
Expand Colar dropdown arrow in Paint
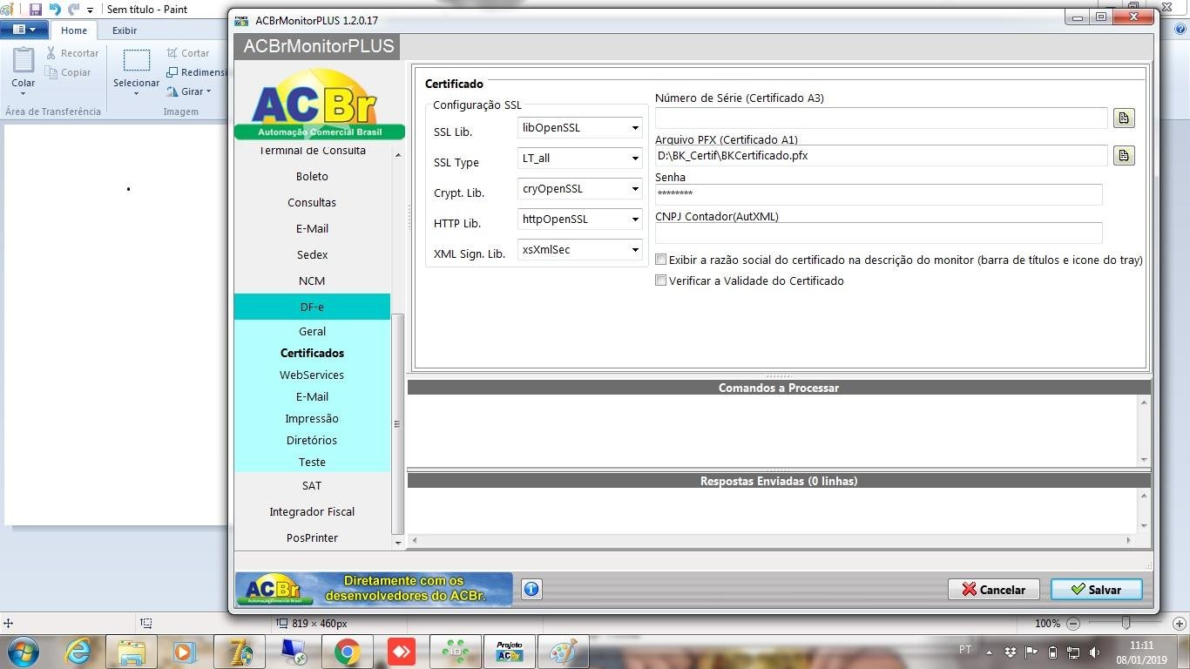click(x=24, y=93)
